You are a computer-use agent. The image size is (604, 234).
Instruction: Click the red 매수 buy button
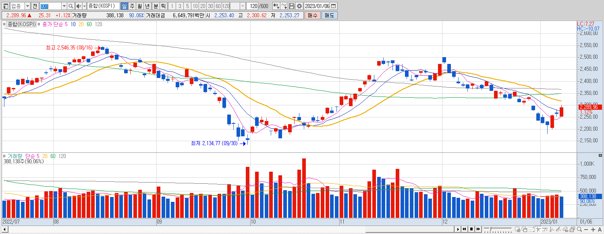[313, 15]
